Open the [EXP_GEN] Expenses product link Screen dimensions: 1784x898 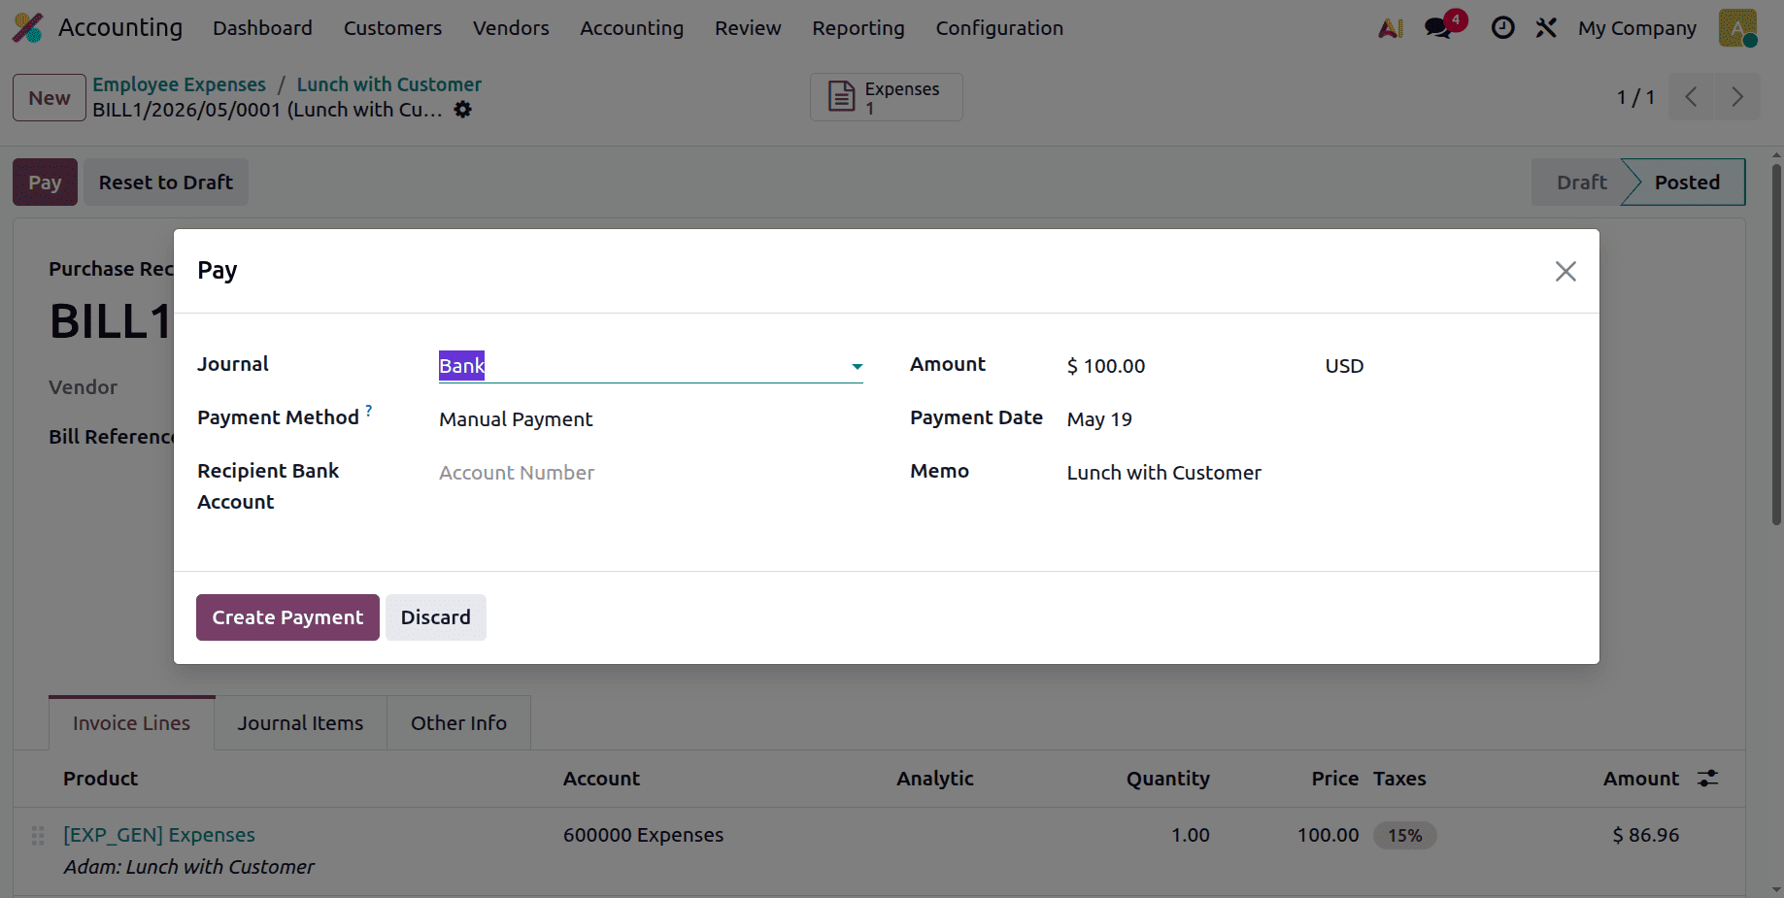click(159, 835)
